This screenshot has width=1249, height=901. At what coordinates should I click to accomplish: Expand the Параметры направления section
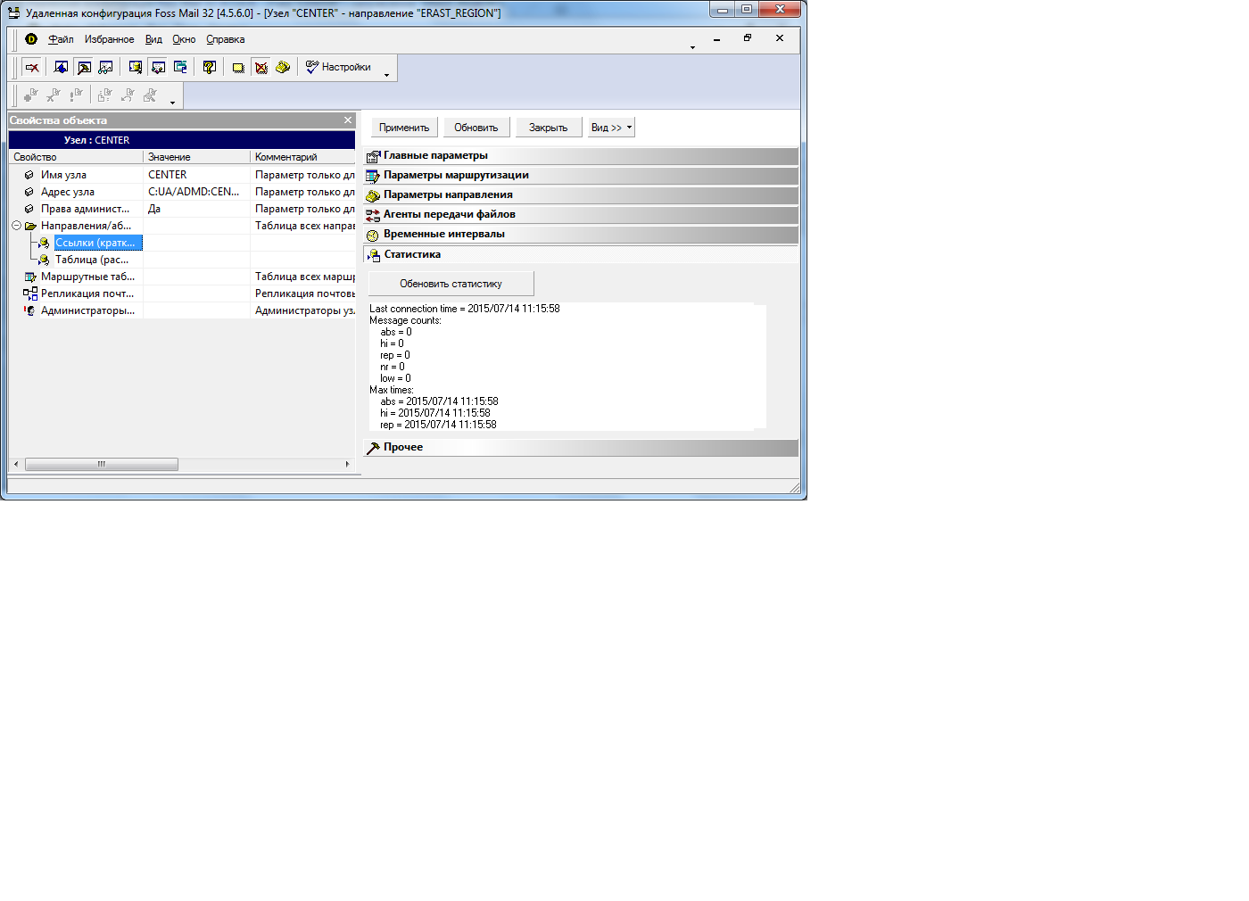(x=581, y=195)
